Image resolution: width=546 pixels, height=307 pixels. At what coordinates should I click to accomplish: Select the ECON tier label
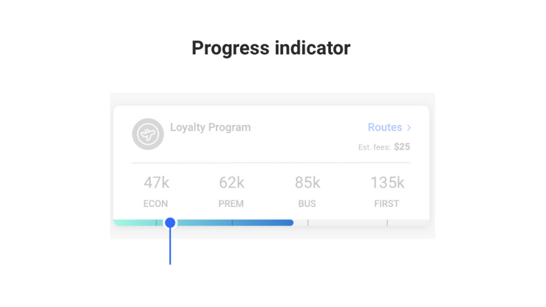pyautogui.click(x=156, y=203)
